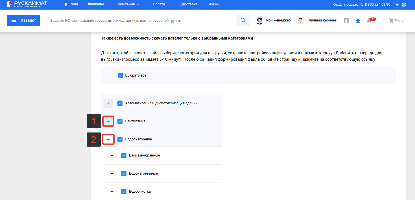415x200 pixels.
Task: Open the Сочи city selector
Action: click(x=73, y=5)
